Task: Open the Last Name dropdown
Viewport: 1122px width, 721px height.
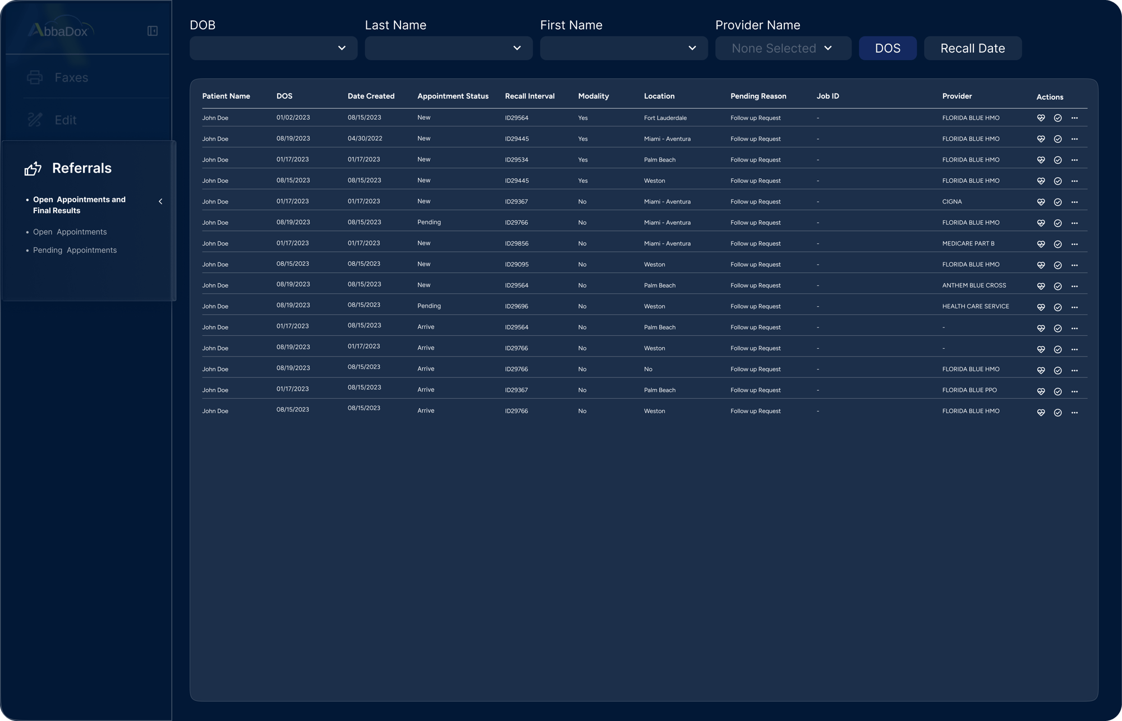Action: [448, 48]
